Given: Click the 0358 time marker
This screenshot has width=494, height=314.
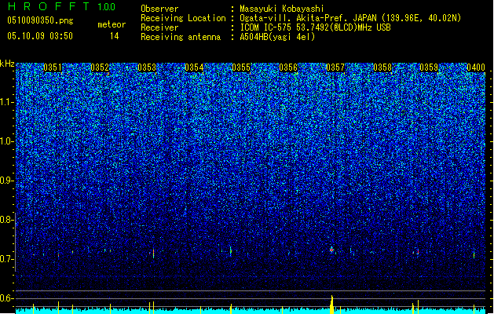Looking at the screenshot, I should (x=382, y=68).
